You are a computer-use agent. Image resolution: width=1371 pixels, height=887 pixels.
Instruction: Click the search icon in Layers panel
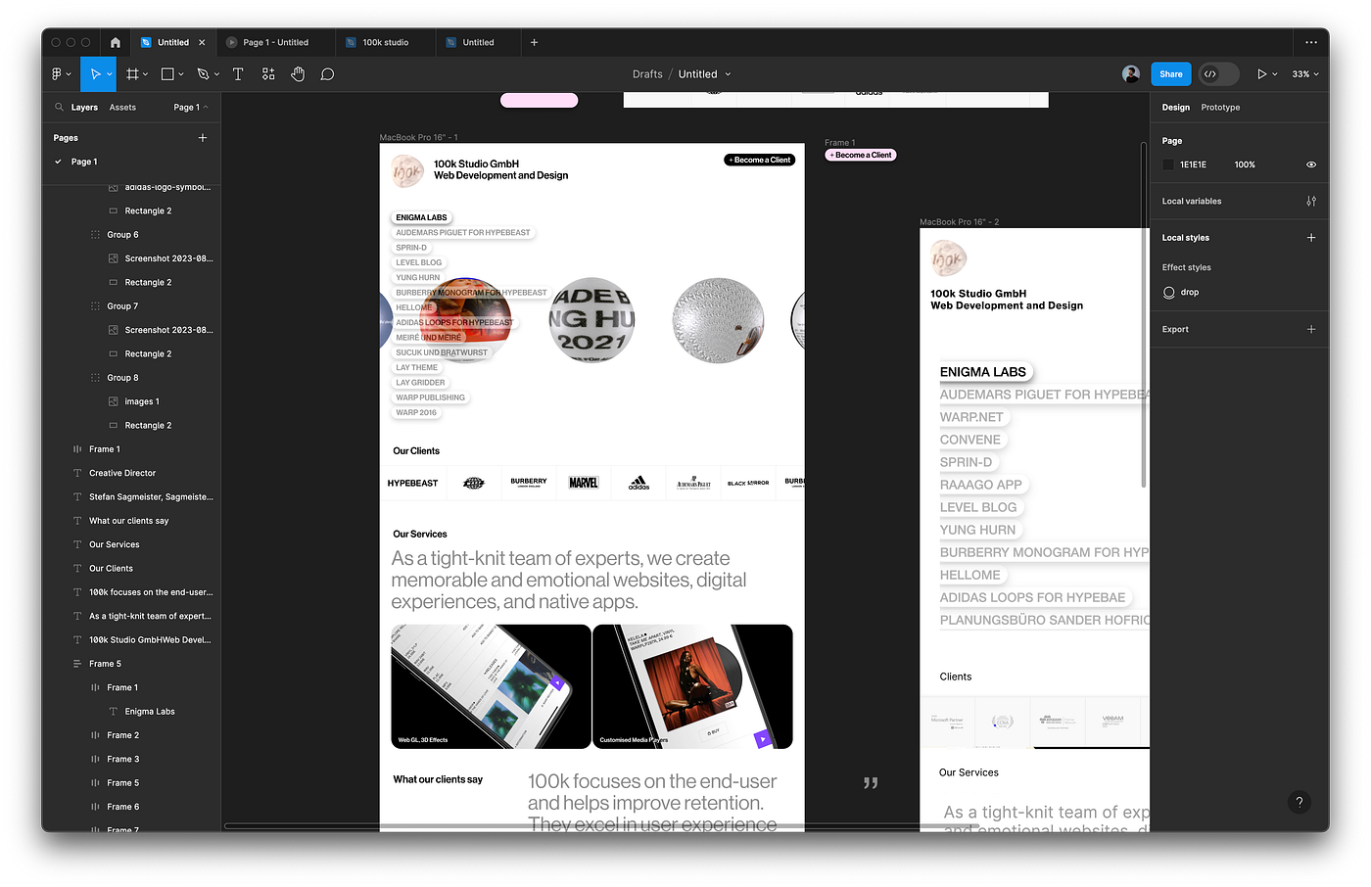60,107
